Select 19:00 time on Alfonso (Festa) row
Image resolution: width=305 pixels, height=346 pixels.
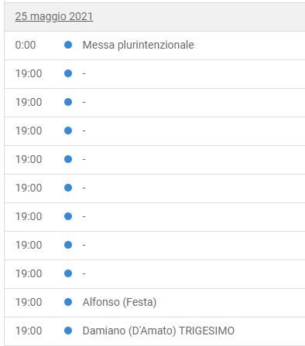[x=29, y=302]
